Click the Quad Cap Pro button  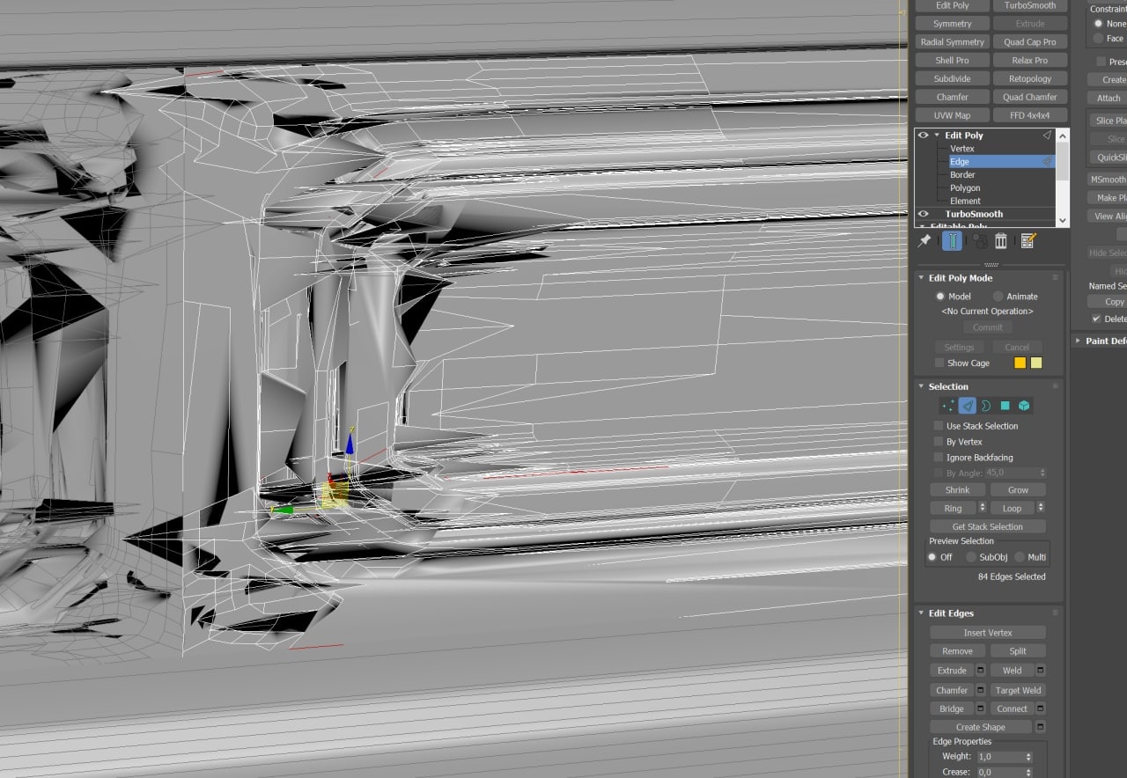coord(1029,42)
